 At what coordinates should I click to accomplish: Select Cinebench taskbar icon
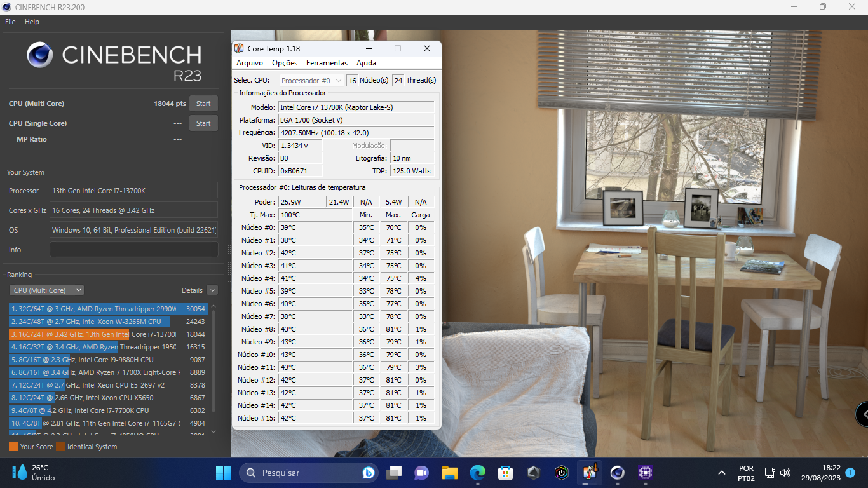[x=617, y=473]
